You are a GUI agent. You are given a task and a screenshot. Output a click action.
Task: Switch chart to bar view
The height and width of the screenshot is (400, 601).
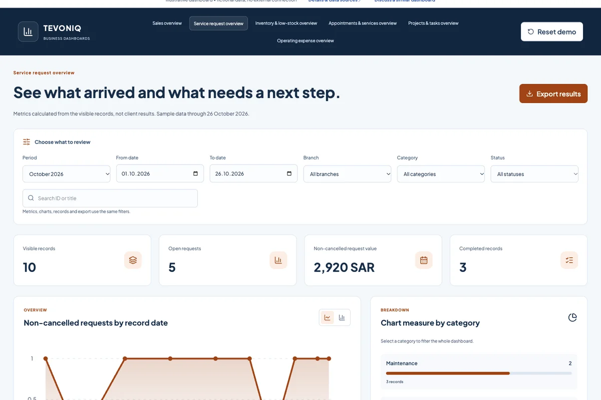342,317
